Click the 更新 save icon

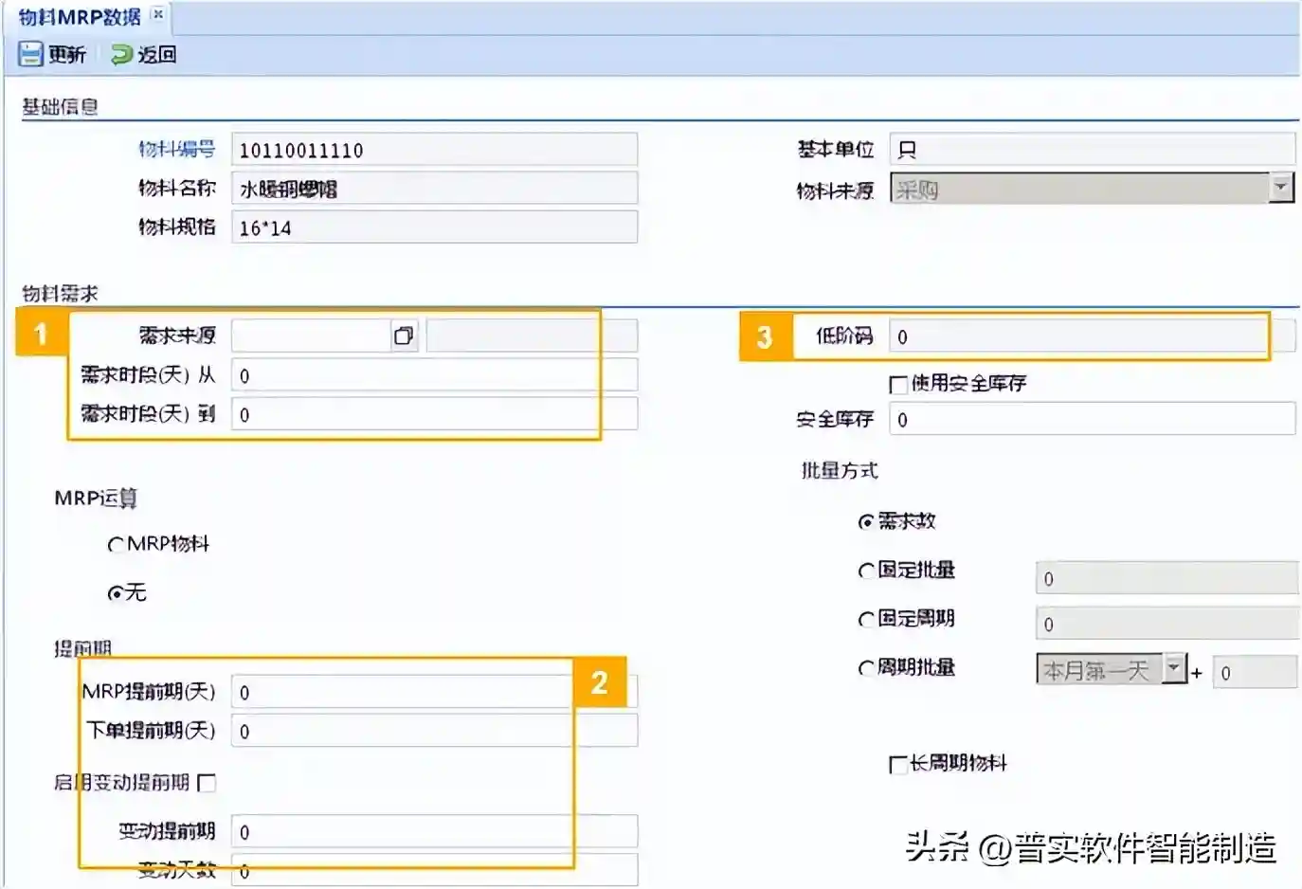30,55
